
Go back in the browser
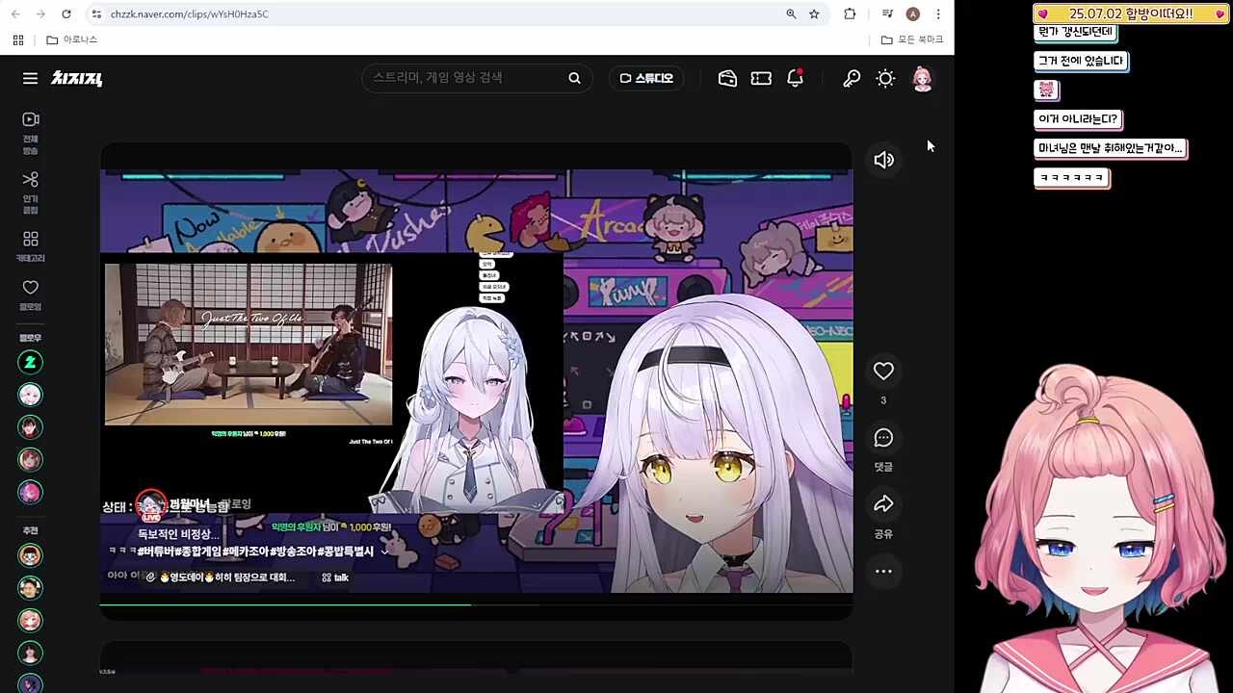point(15,13)
